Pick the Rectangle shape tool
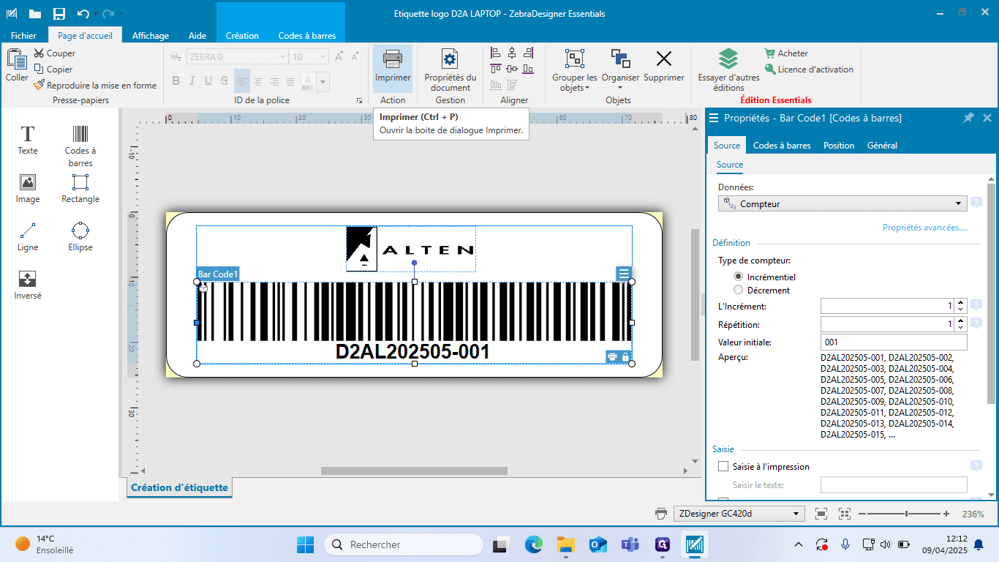The height and width of the screenshot is (562, 999). click(x=80, y=188)
